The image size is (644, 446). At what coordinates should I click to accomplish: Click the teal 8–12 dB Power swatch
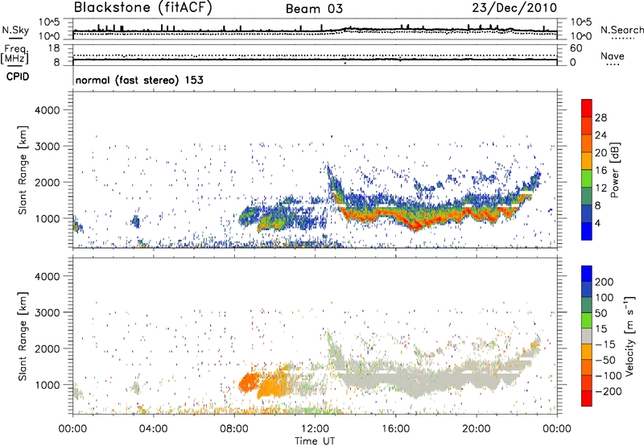pyautogui.click(x=587, y=196)
